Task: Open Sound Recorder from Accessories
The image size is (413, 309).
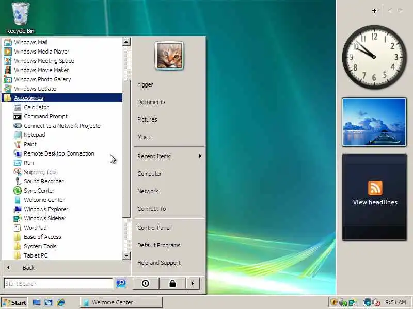Action: tap(39, 181)
